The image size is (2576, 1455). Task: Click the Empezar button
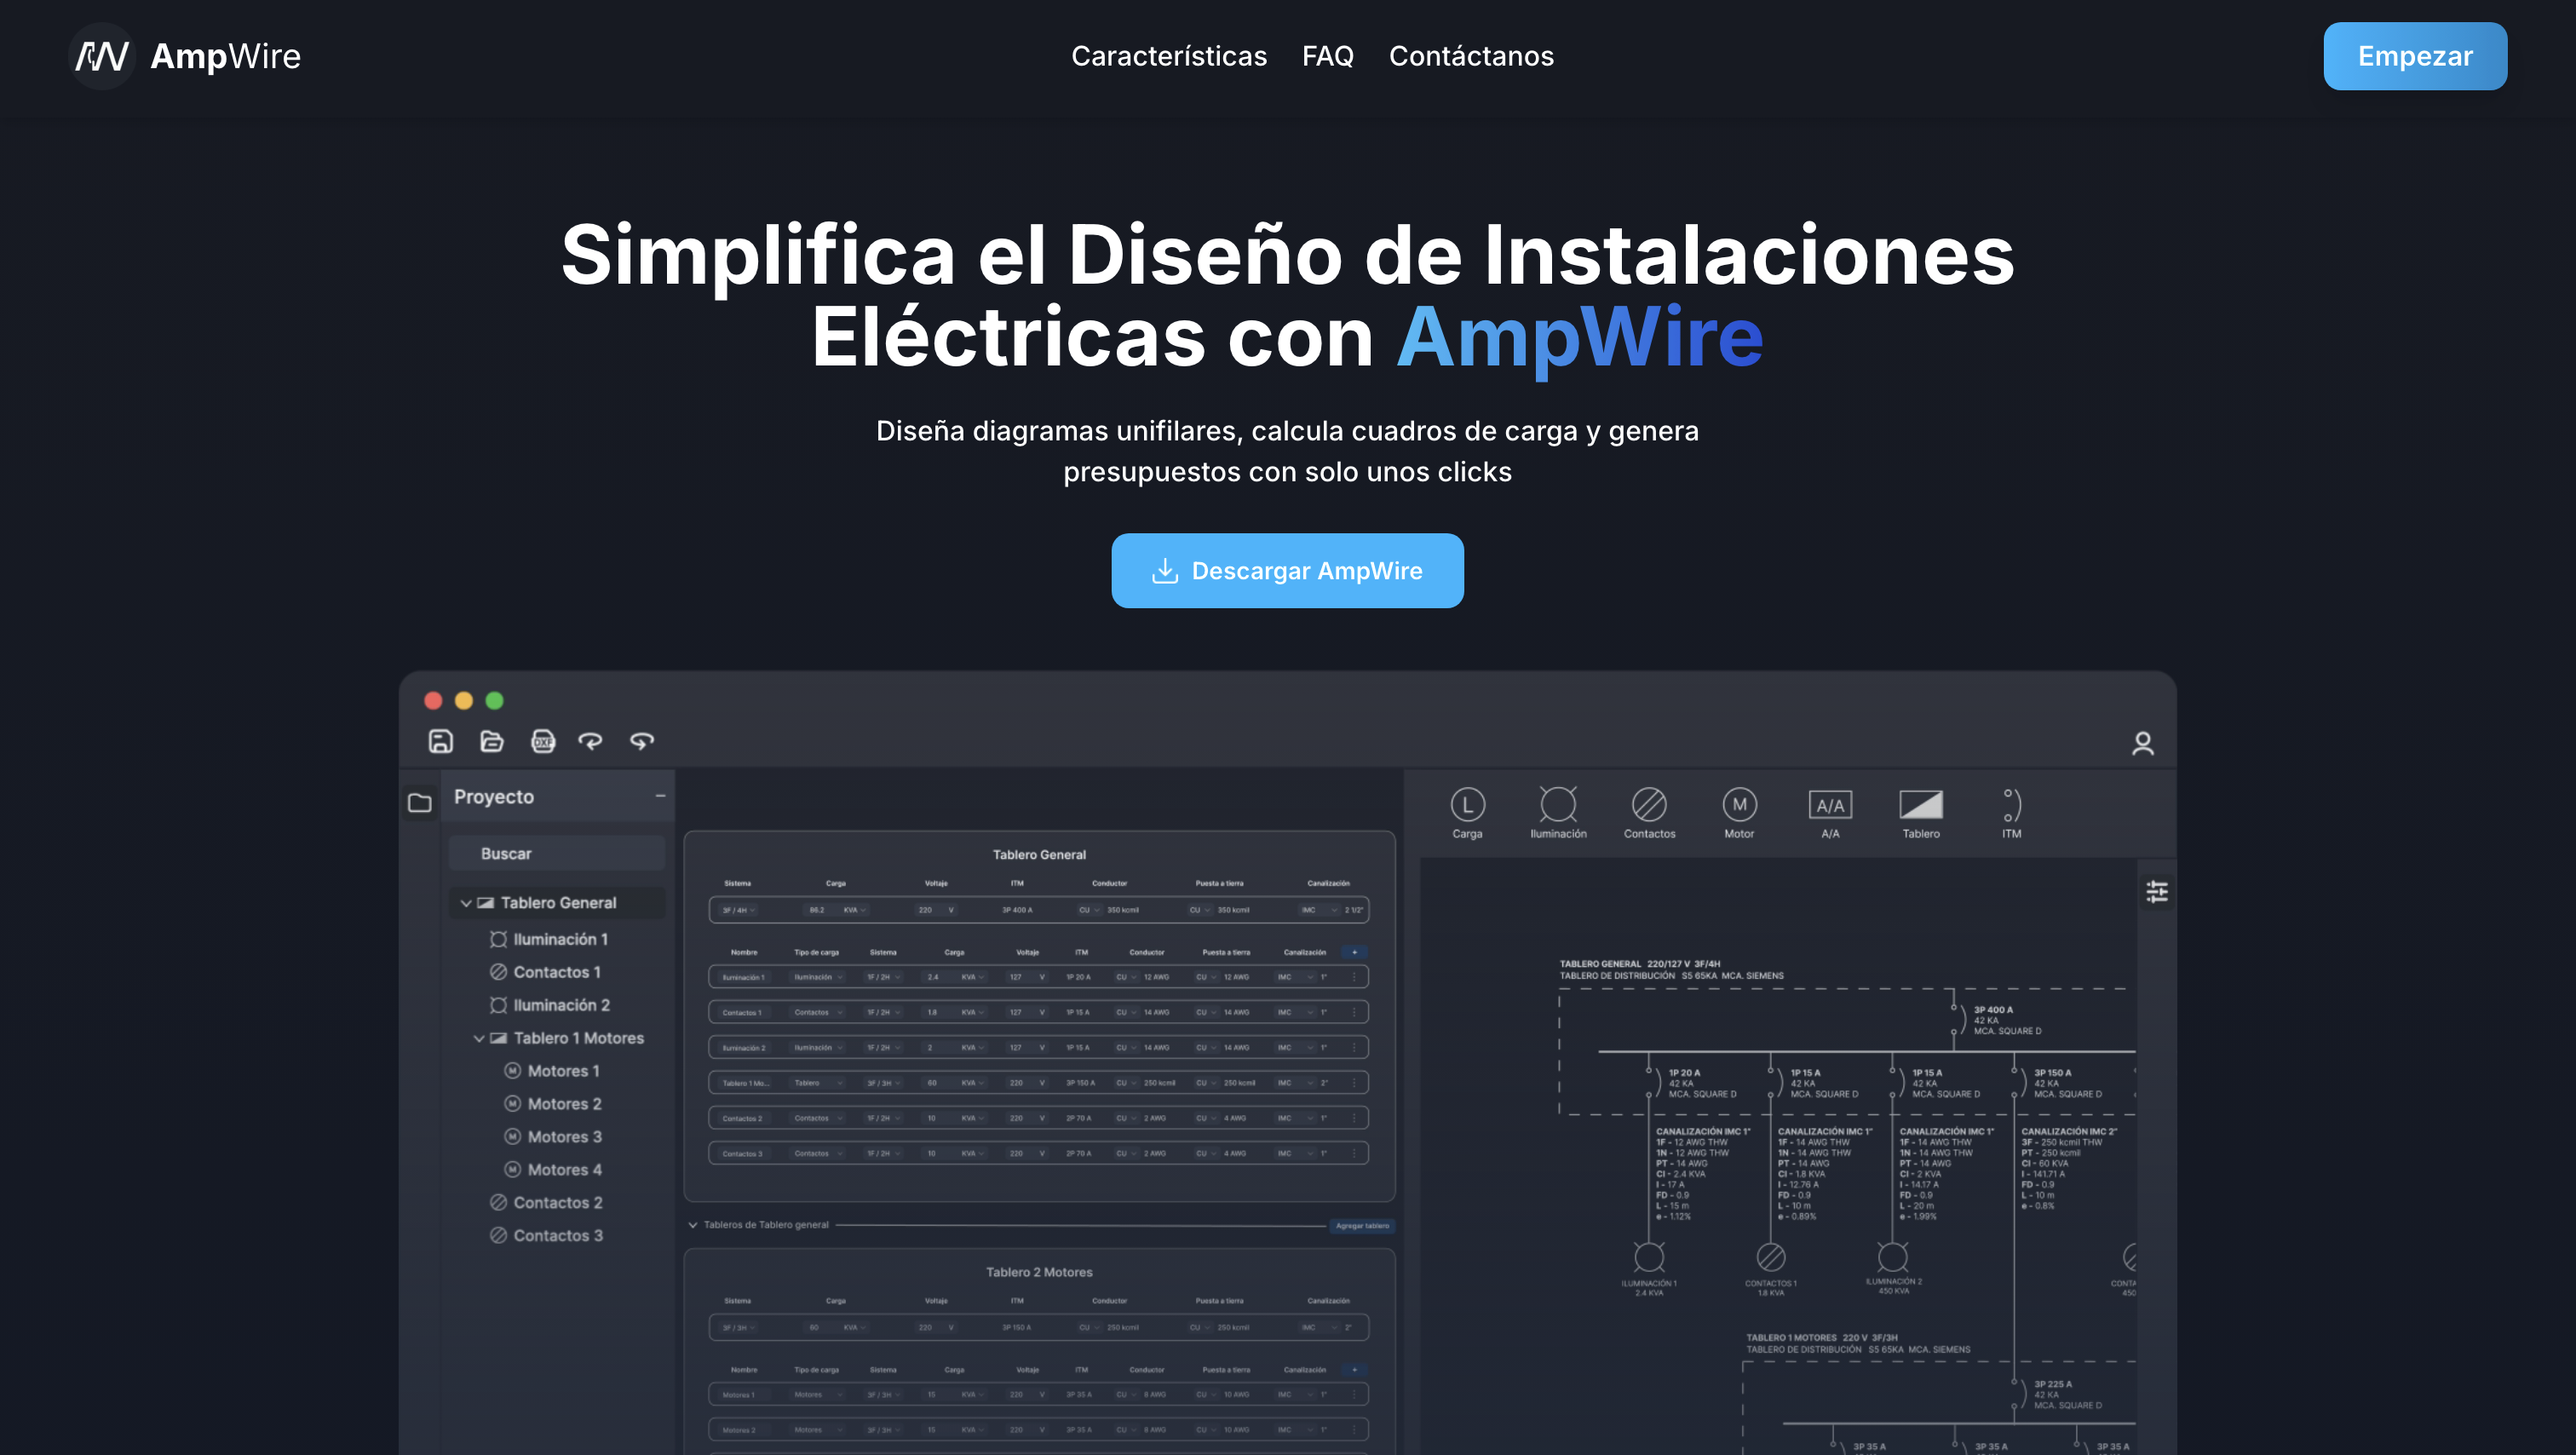[x=2414, y=56]
